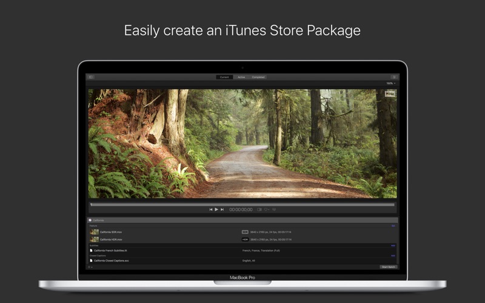The image size is (485, 303).
Task: Click the HDR badge
Action: tap(245, 239)
